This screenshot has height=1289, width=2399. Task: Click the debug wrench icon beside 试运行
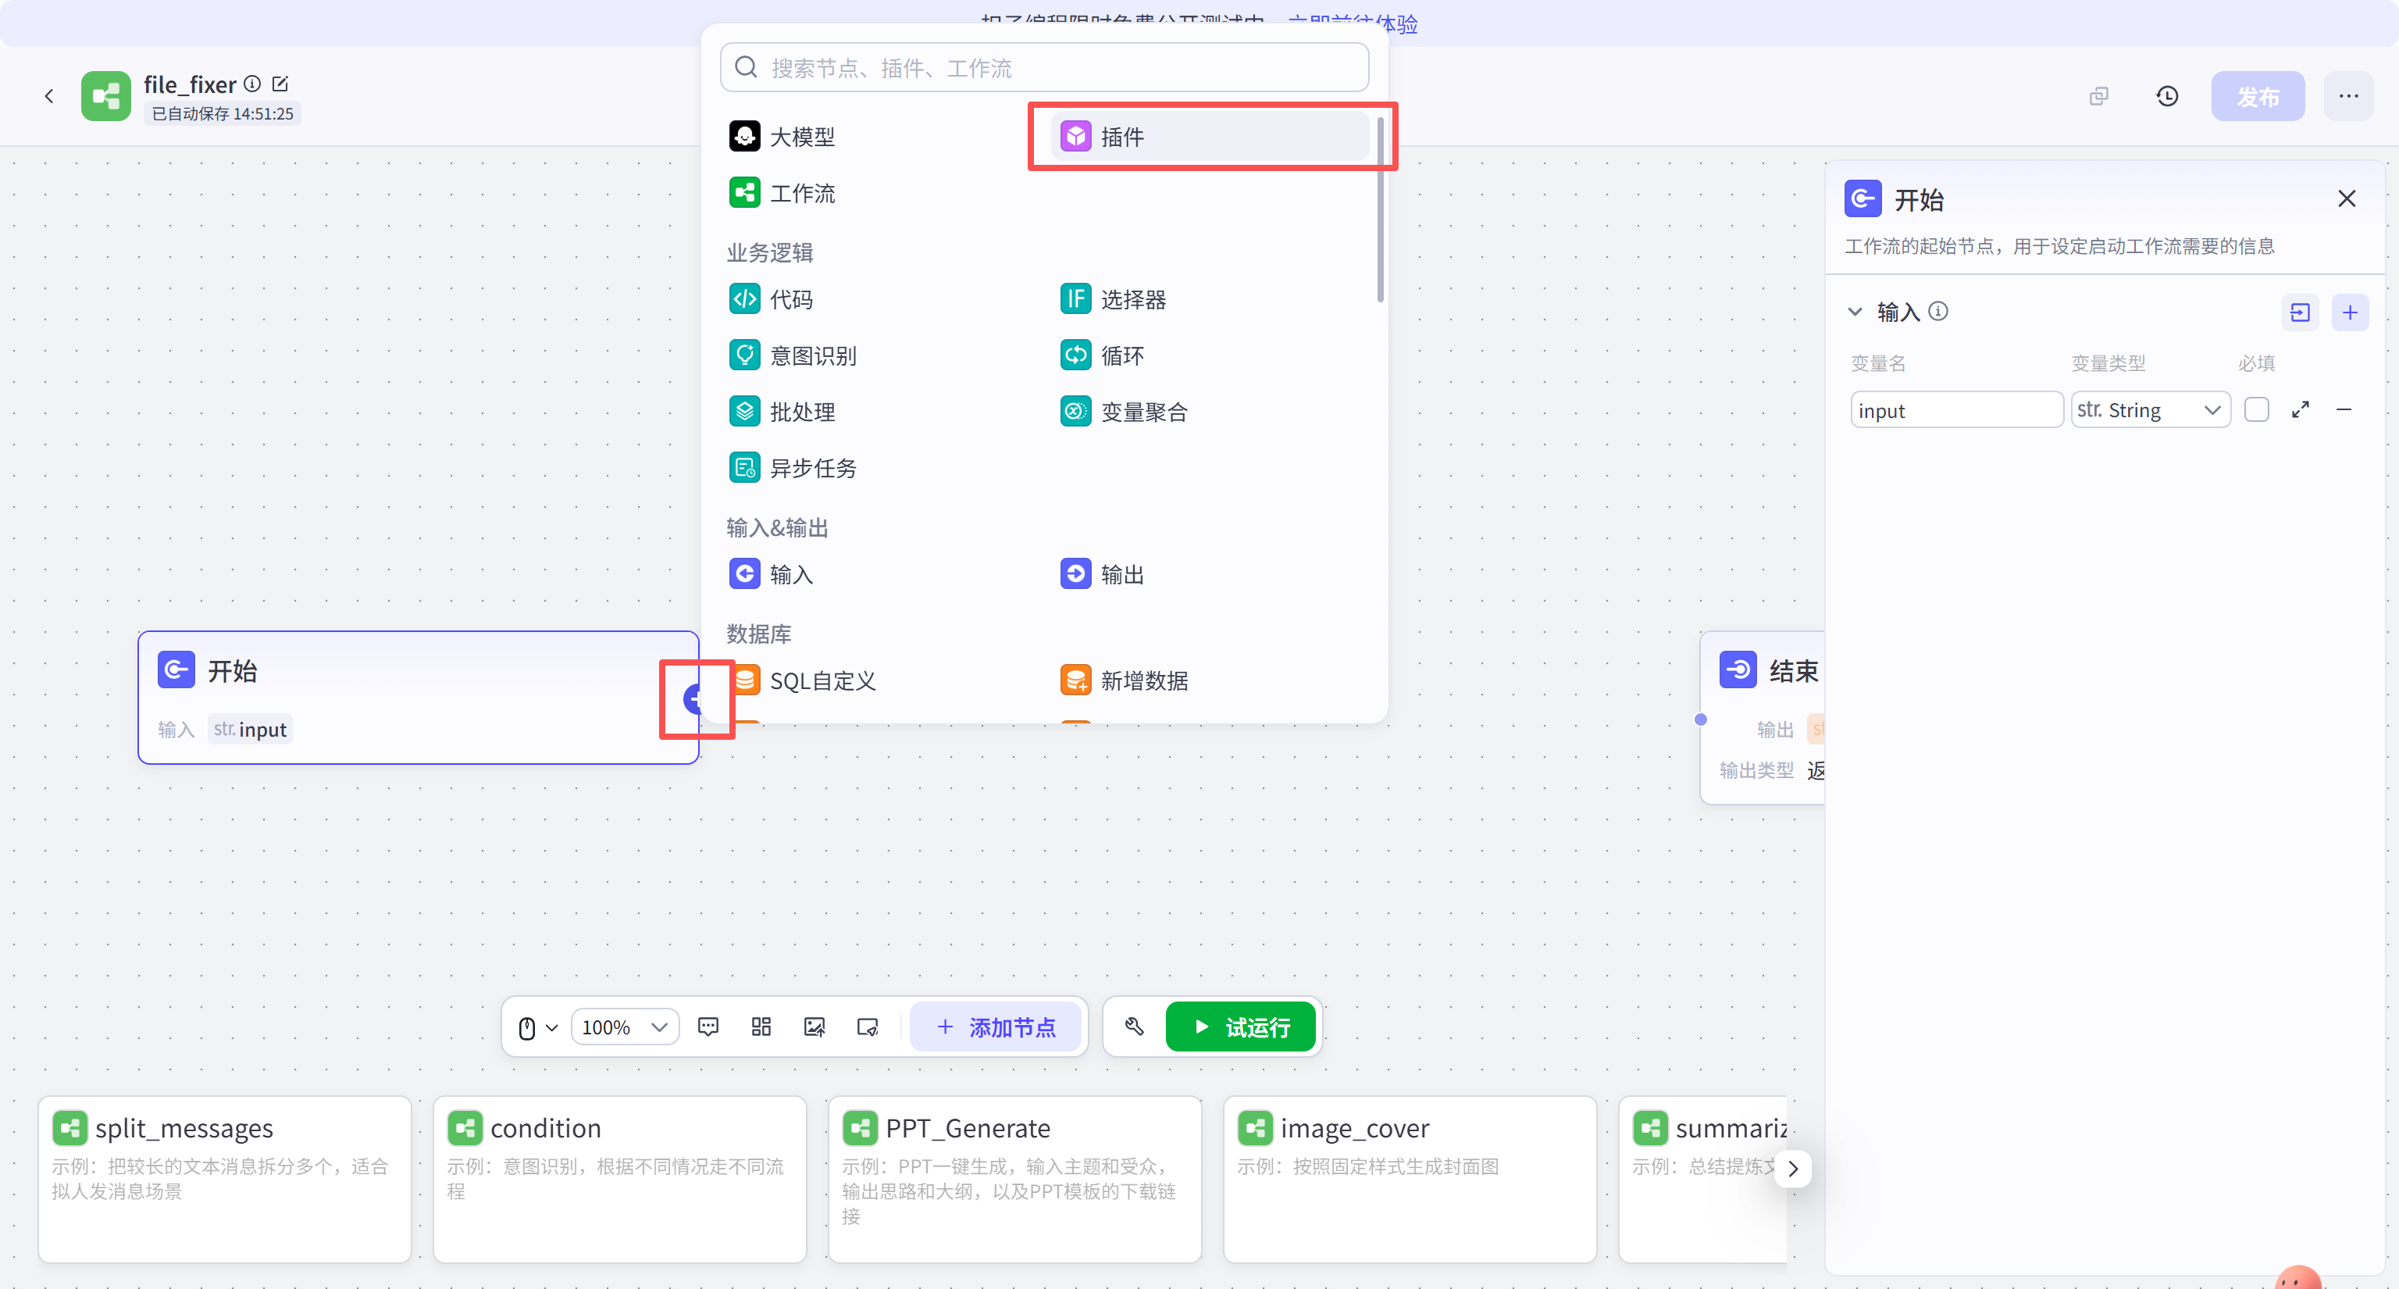tap(1133, 1027)
